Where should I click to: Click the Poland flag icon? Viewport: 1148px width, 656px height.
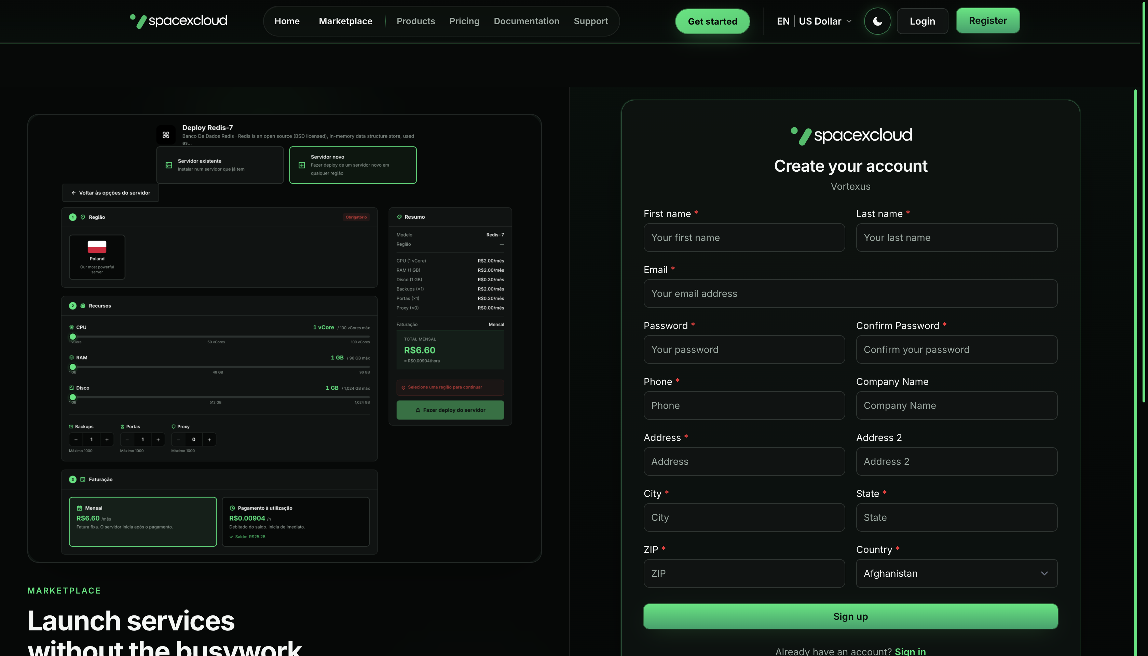pos(97,247)
